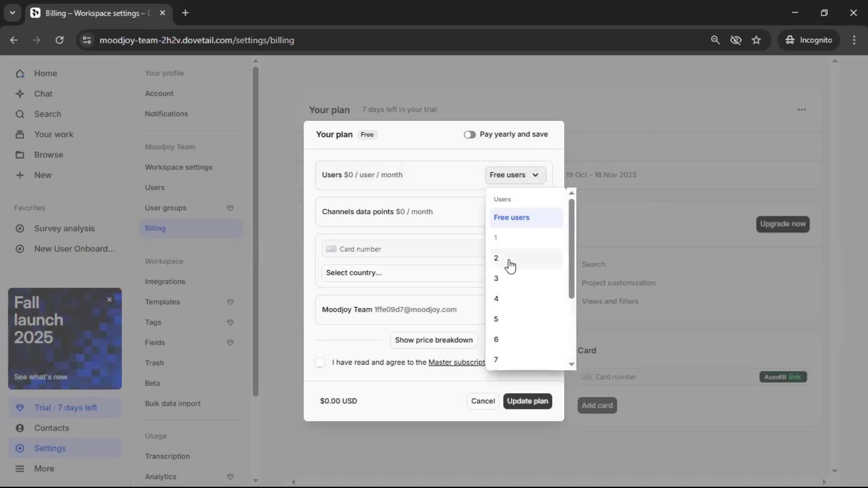Viewport: 868px width, 488px height.
Task: Go to Integrations settings page
Action: coord(165,282)
